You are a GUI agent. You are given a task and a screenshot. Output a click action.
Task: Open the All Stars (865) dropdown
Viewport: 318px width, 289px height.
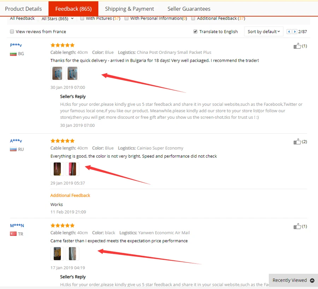(x=58, y=18)
